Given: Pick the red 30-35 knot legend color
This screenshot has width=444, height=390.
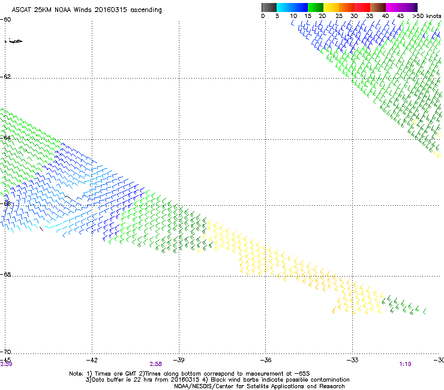Looking at the screenshot, I should click(362, 7).
